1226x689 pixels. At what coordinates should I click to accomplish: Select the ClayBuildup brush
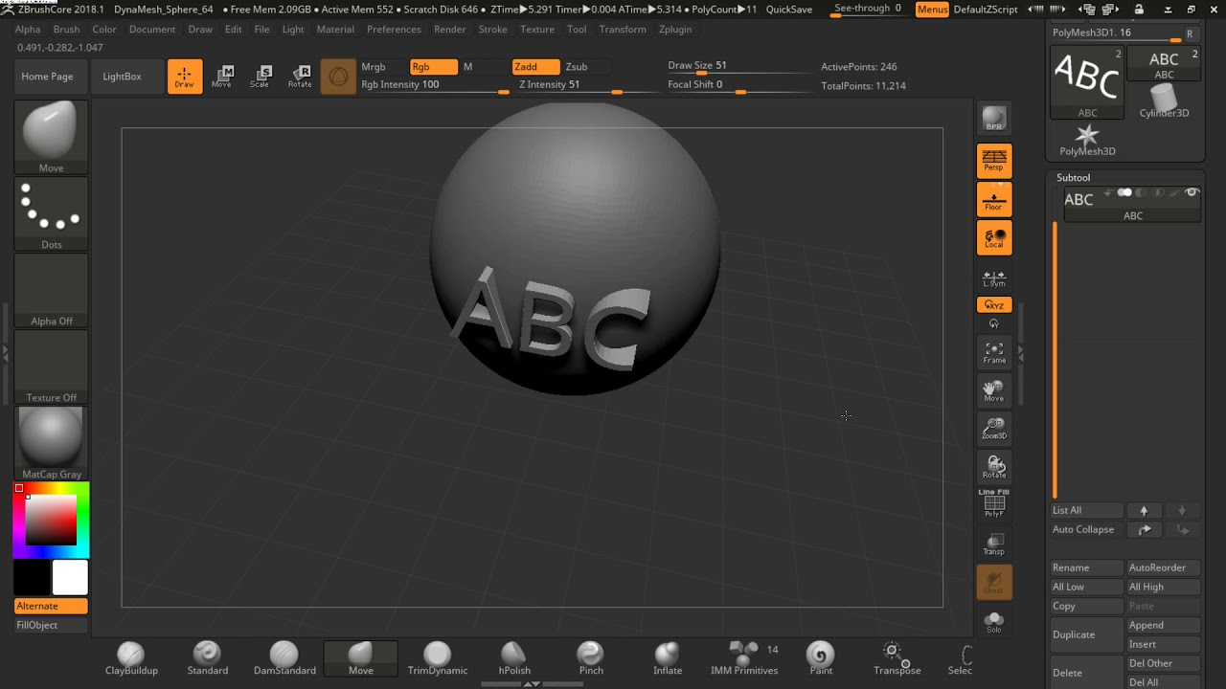click(x=131, y=658)
